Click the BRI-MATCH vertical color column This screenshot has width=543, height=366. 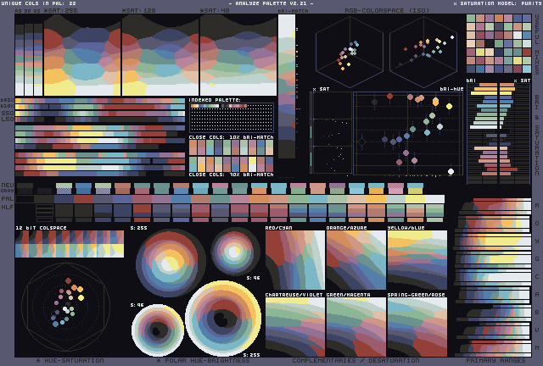coord(287,86)
